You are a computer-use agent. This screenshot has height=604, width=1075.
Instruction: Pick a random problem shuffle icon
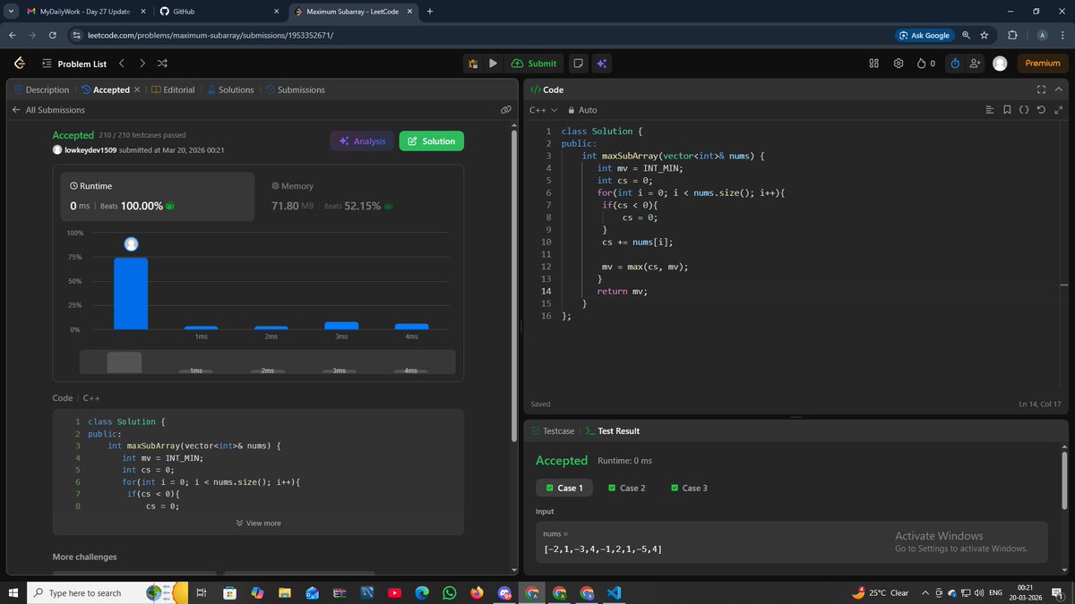pos(162,64)
